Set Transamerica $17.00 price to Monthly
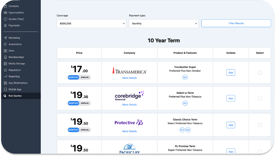 (74, 77)
